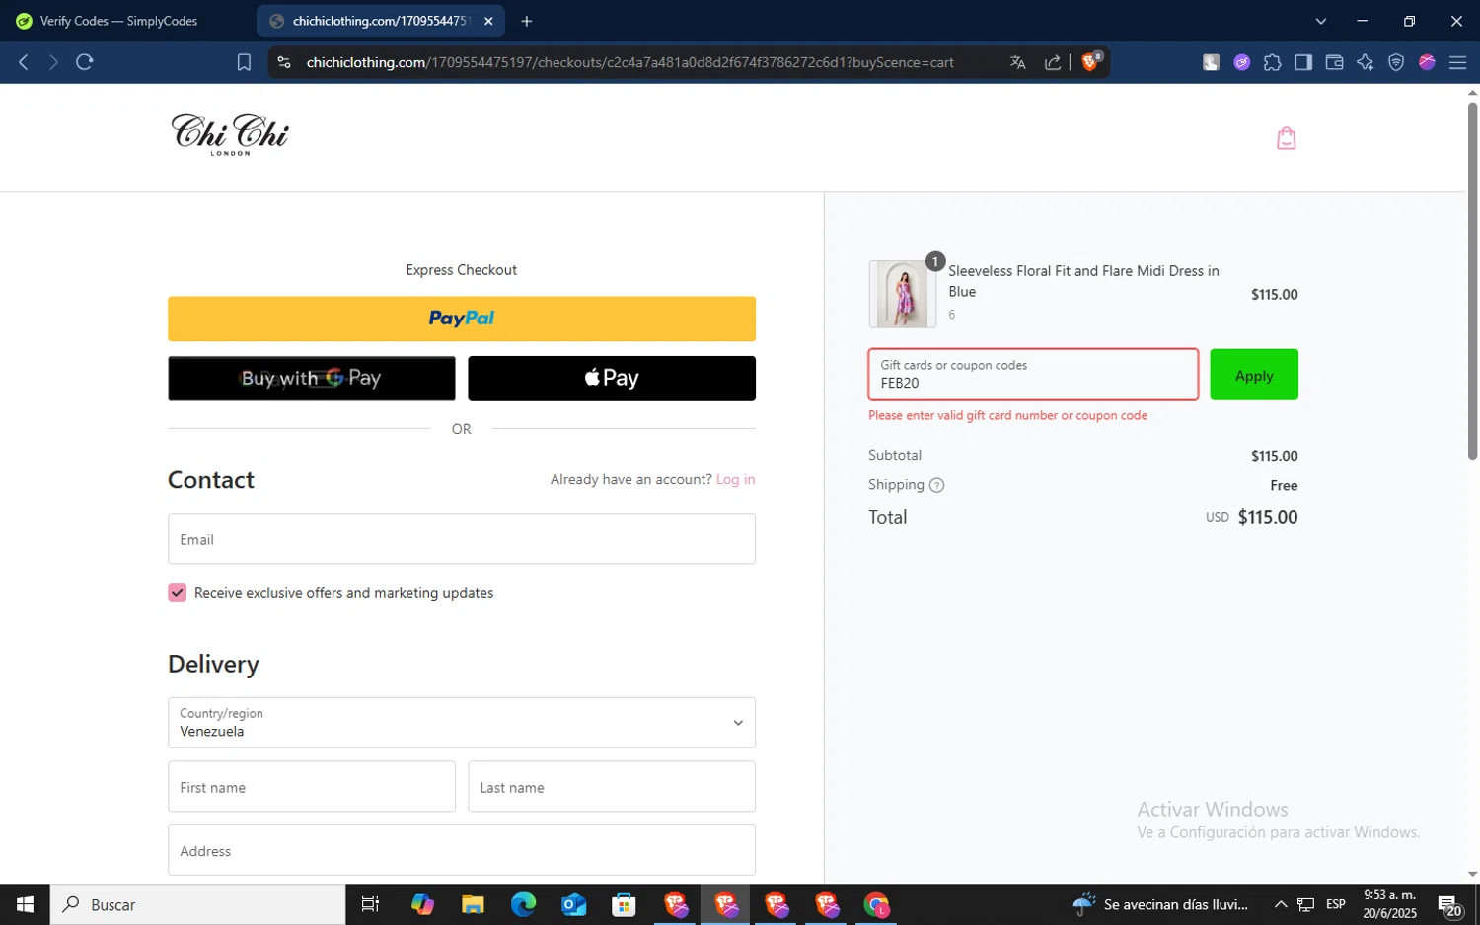The height and width of the screenshot is (925, 1480).
Task: Switch to Verify Codes SimplyCodes tab
Action: (120, 21)
